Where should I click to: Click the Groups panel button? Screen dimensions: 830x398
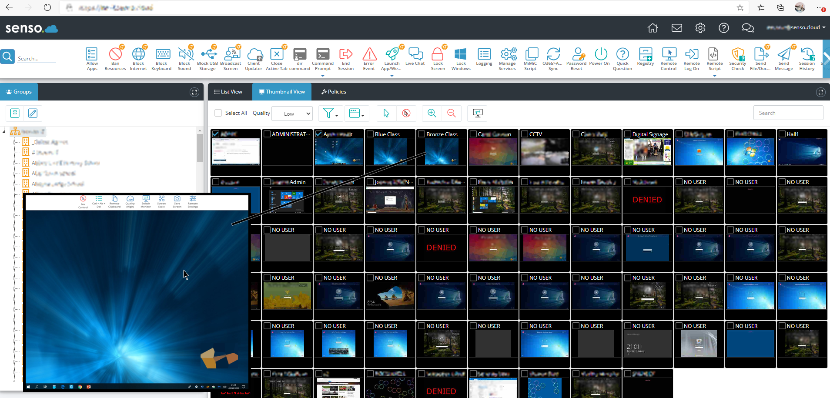tap(19, 92)
